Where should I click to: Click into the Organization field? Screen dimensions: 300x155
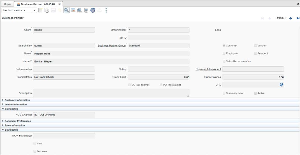[159, 30]
